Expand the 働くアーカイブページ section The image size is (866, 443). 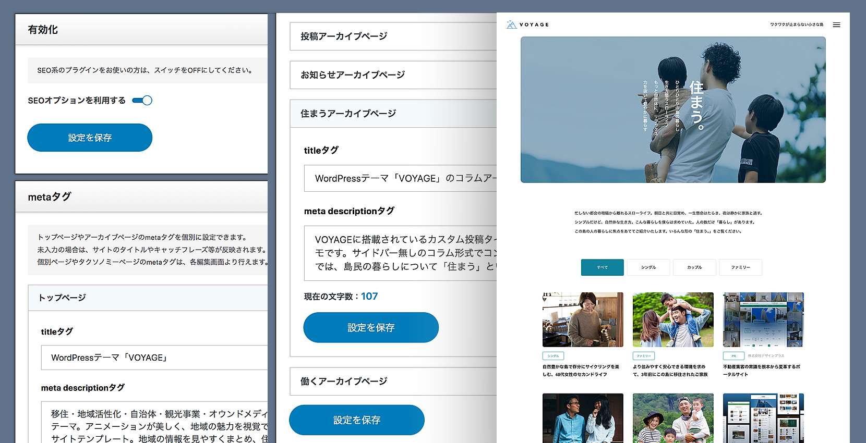point(392,382)
